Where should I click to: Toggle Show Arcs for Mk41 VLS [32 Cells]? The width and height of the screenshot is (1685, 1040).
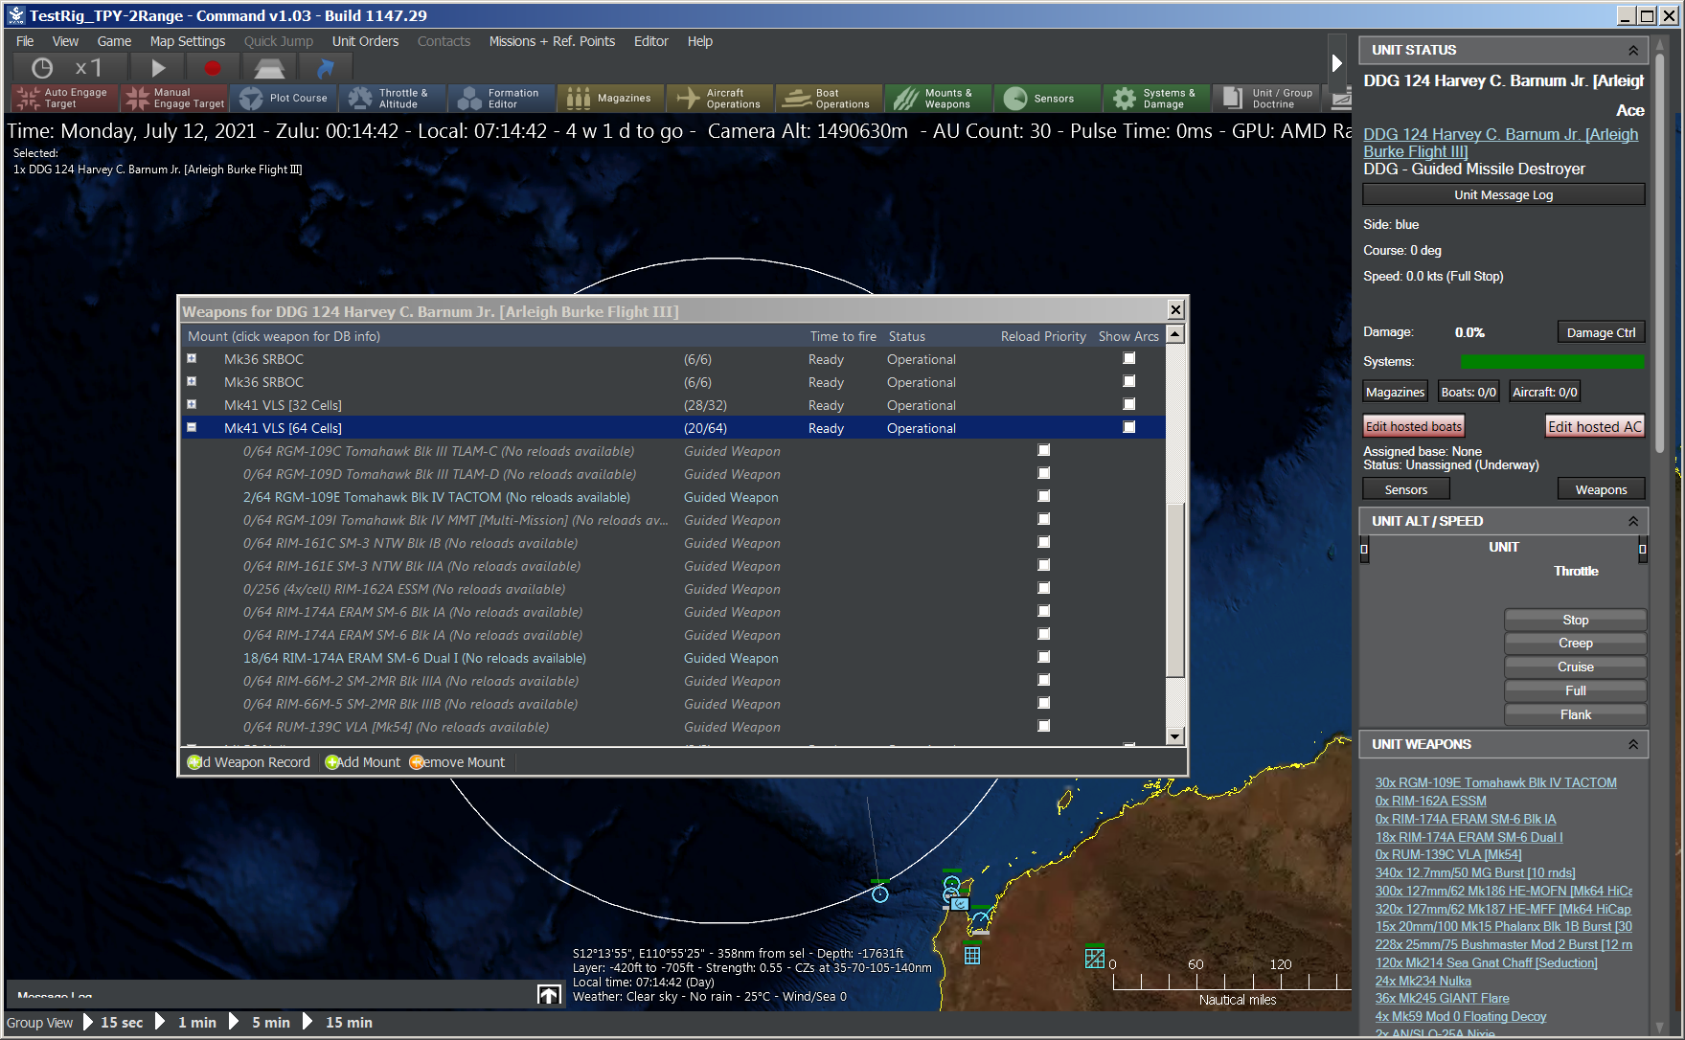[1129, 404]
